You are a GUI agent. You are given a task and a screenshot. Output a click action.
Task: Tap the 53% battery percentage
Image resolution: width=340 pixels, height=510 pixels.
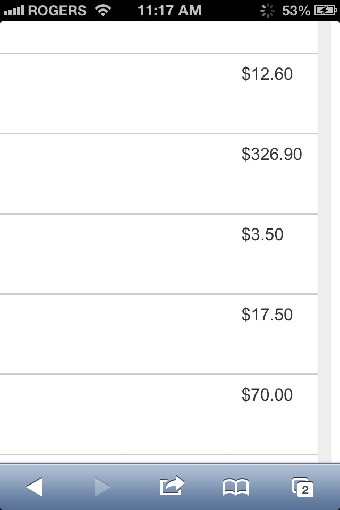[296, 11]
